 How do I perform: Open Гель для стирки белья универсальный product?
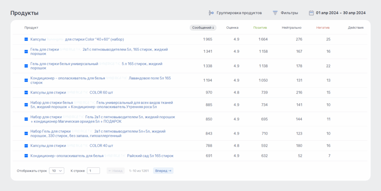pyautogui.click(x=64, y=64)
